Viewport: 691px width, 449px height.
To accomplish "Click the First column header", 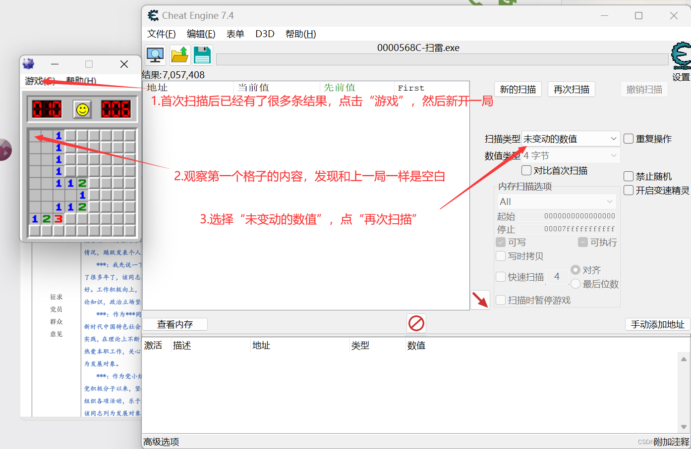I will (432, 88).
